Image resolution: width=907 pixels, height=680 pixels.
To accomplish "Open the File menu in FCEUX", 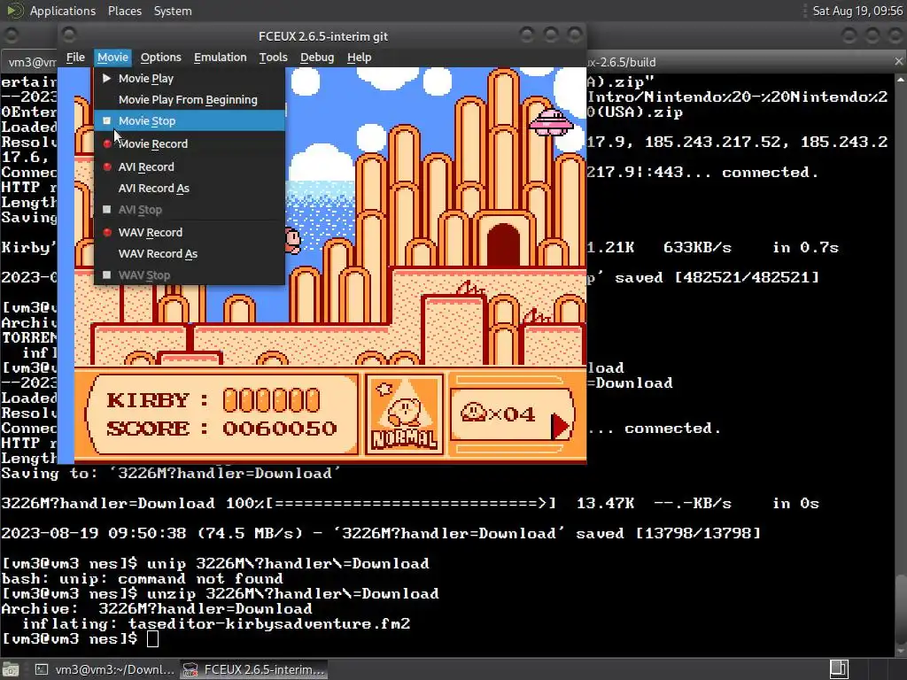I will (x=75, y=58).
